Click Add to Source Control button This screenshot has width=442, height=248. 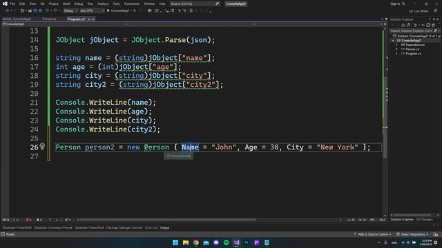point(373,234)
